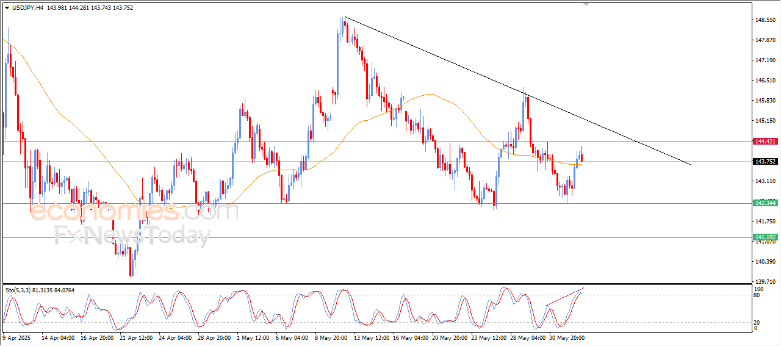Click low value 143.743 in header
This screenshot has width=781, height=346.
pos(103,8)
